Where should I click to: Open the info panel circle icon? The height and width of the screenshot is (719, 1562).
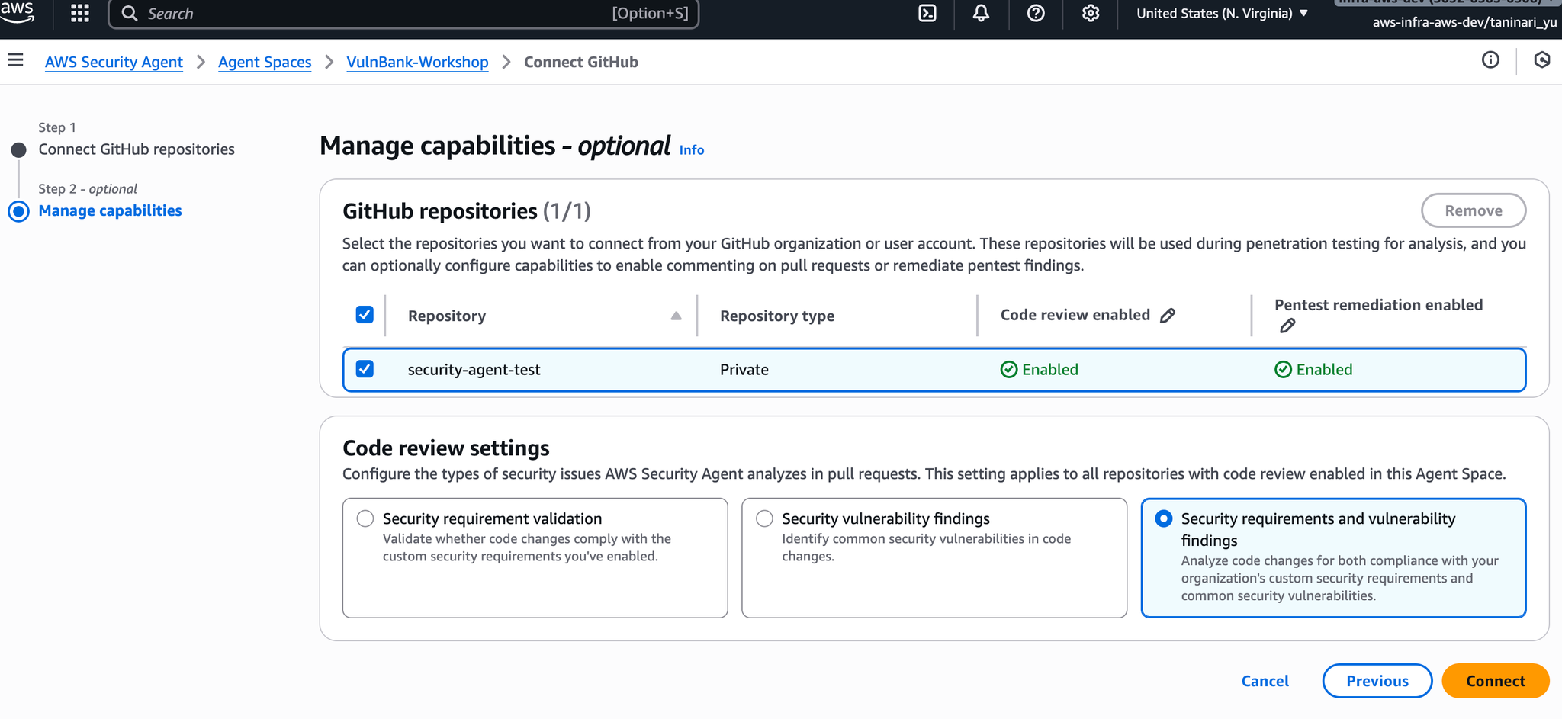(x=1490, y=60)
